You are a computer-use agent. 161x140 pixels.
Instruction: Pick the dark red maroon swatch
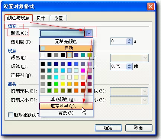(x=90, y=91)
